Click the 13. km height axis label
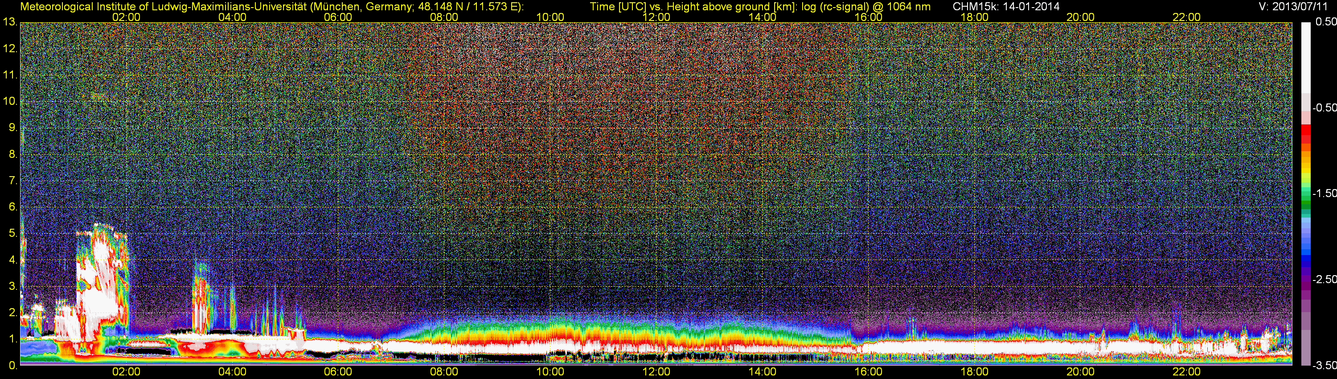The image size is (1337, 379). (10, 22)
